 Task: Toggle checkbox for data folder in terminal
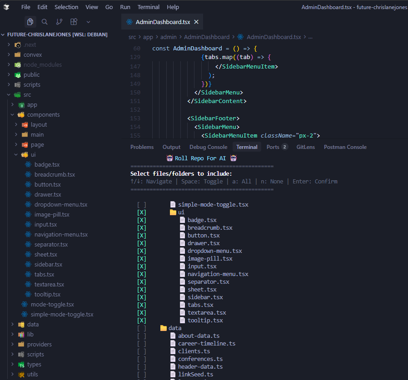142,328
